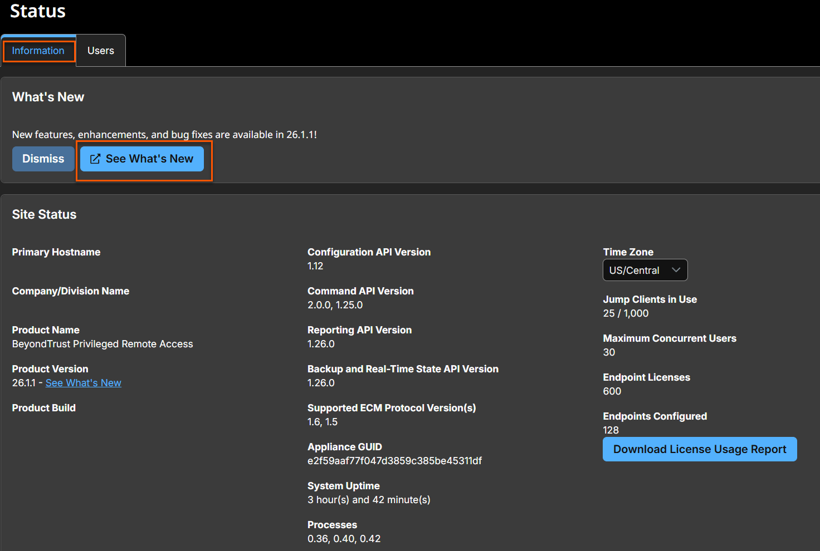
Task: Select BeyondTrust Privileged Remote Access text
Action: (x=102, y=344)
